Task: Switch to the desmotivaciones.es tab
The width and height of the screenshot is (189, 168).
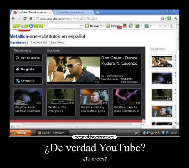Action: tap(73, 12)
